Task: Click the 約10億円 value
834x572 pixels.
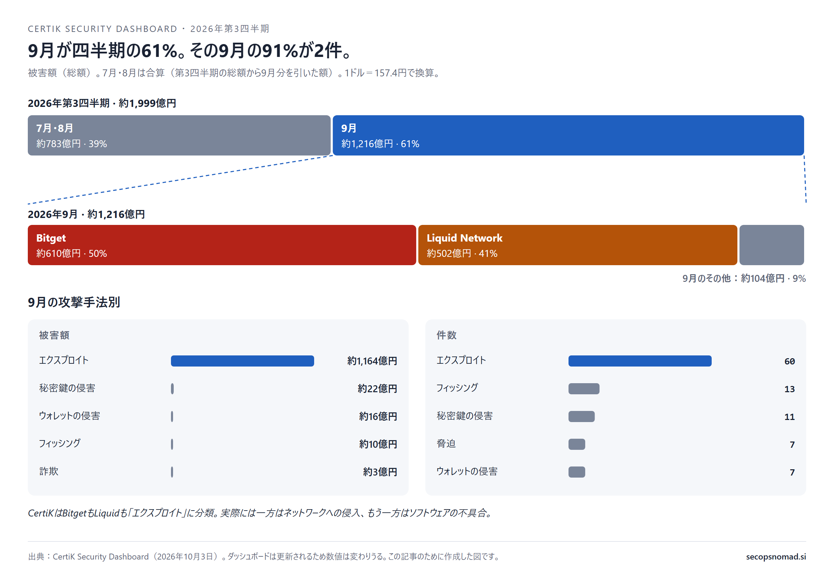Action: tap(378, 444)
